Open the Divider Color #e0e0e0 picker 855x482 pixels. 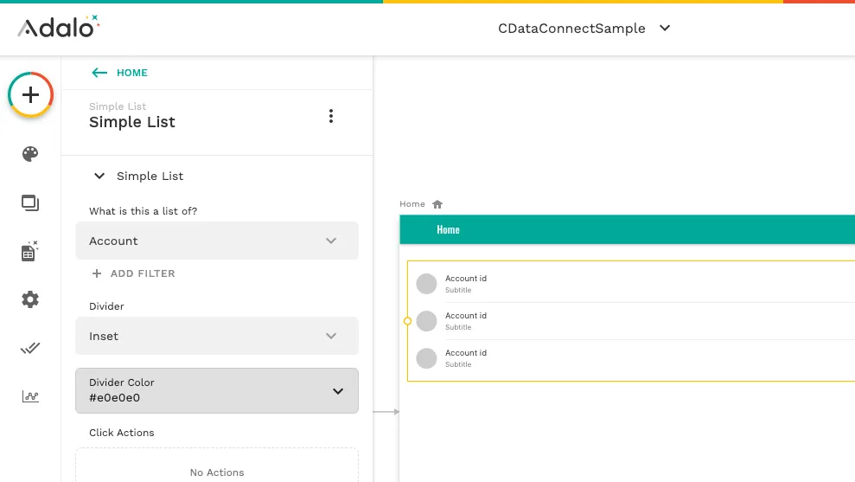(x=217, y=390)
